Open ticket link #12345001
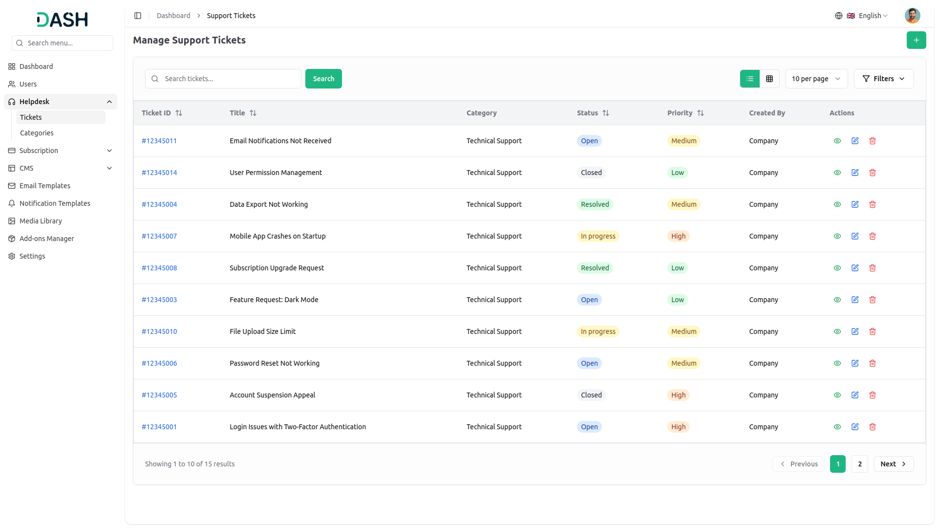This screenshot has width=938, height=528. point(159,427)
